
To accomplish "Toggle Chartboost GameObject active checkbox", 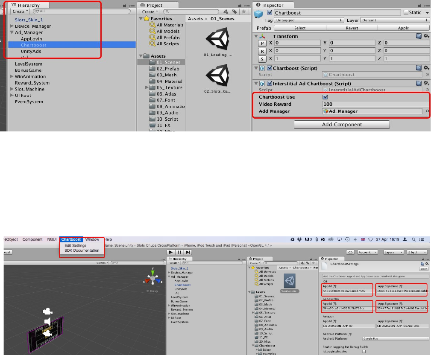I will (270, 12).
